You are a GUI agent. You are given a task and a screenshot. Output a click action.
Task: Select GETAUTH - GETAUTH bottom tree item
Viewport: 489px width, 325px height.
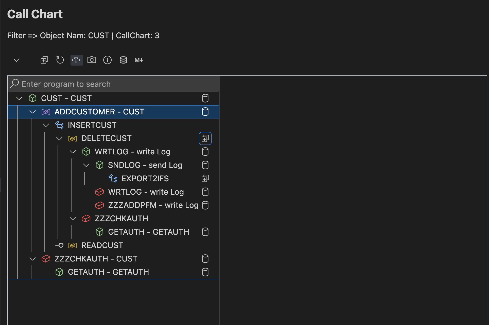(x=108, y=272)
